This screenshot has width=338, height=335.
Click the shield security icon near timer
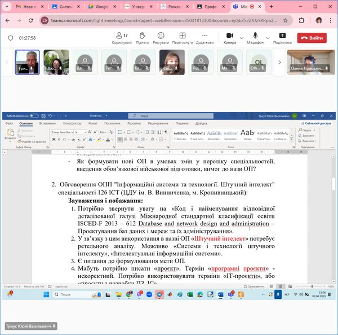pos(10,38)
